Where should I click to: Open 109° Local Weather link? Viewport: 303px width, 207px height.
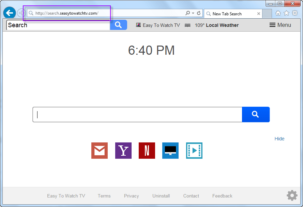[217, 25]
